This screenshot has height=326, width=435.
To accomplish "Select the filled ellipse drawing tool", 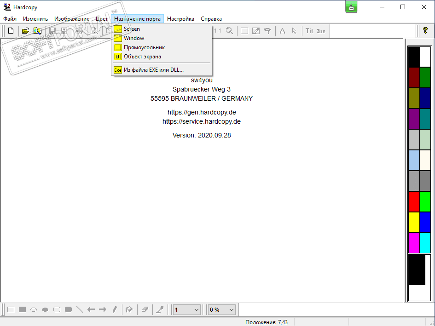I will (45, 309).
